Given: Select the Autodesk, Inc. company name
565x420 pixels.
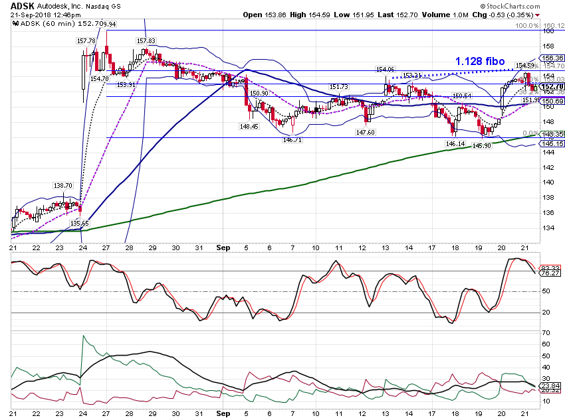Looking at the screenshot, I should tap(59, 6).
